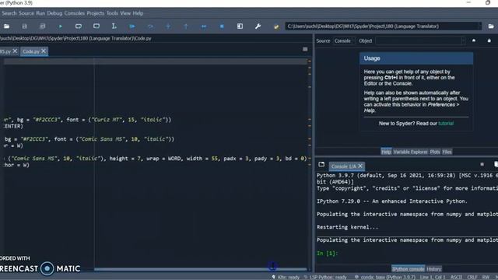Click the In [1]: console prompt
The image size is (498, 280).
327,254
